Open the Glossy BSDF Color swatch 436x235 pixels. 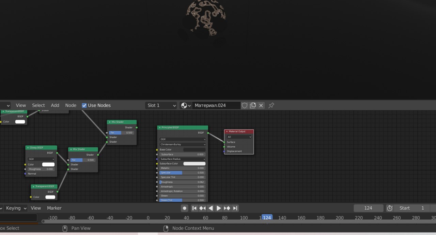[48, 164]
